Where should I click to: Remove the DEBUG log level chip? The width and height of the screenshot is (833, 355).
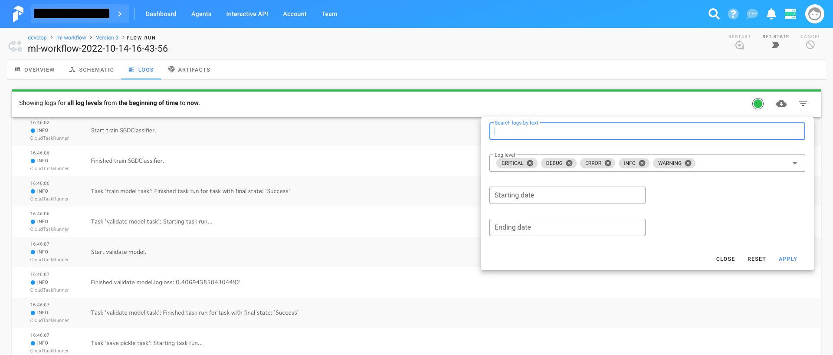[x=569, y=163]
